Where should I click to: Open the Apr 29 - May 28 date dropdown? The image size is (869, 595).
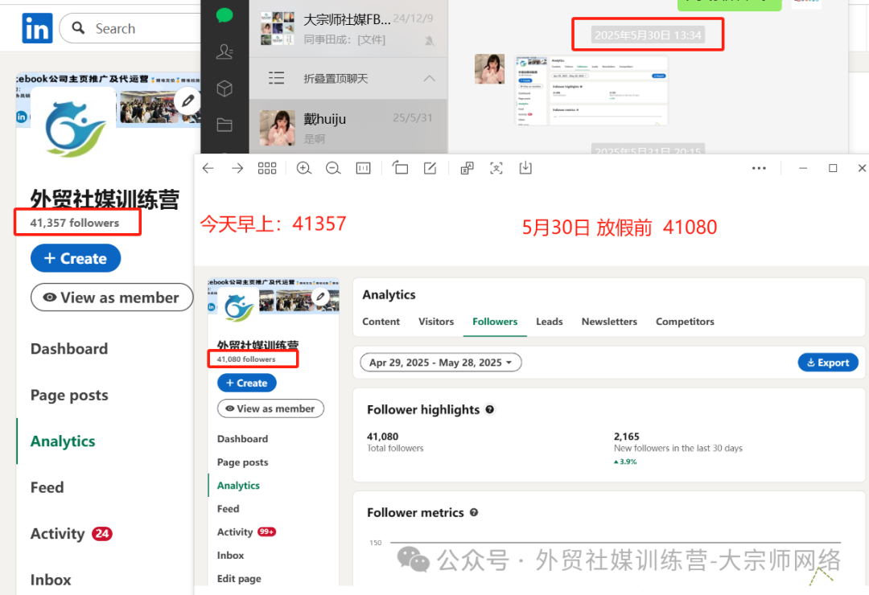pos(441,363)
